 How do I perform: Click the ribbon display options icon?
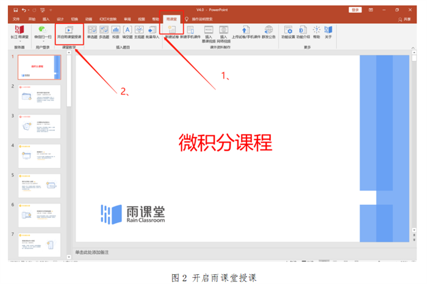coord(371,10)
